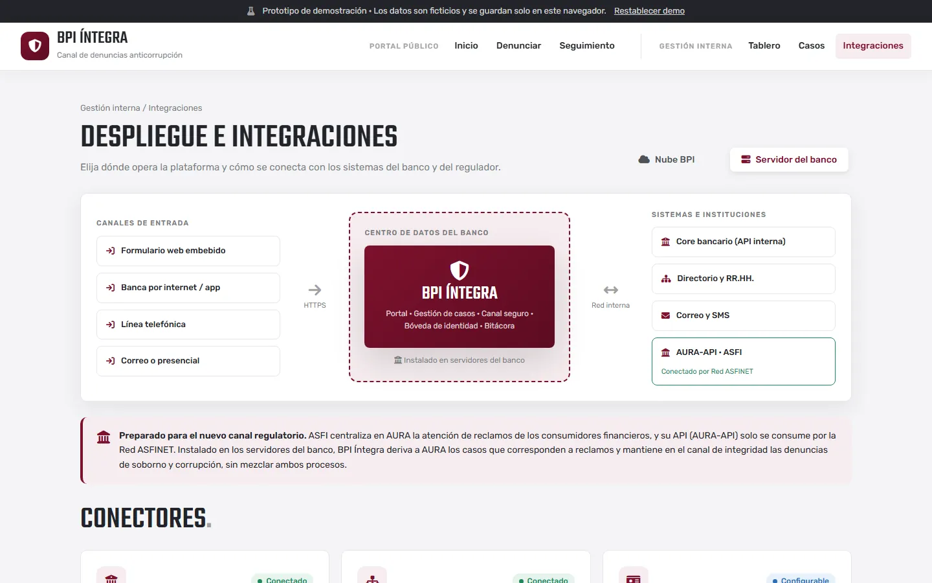Click the Gestión interna / Integraciones breadcrumb
Screen dimensions: 932x583
click(x=141, y=108)
